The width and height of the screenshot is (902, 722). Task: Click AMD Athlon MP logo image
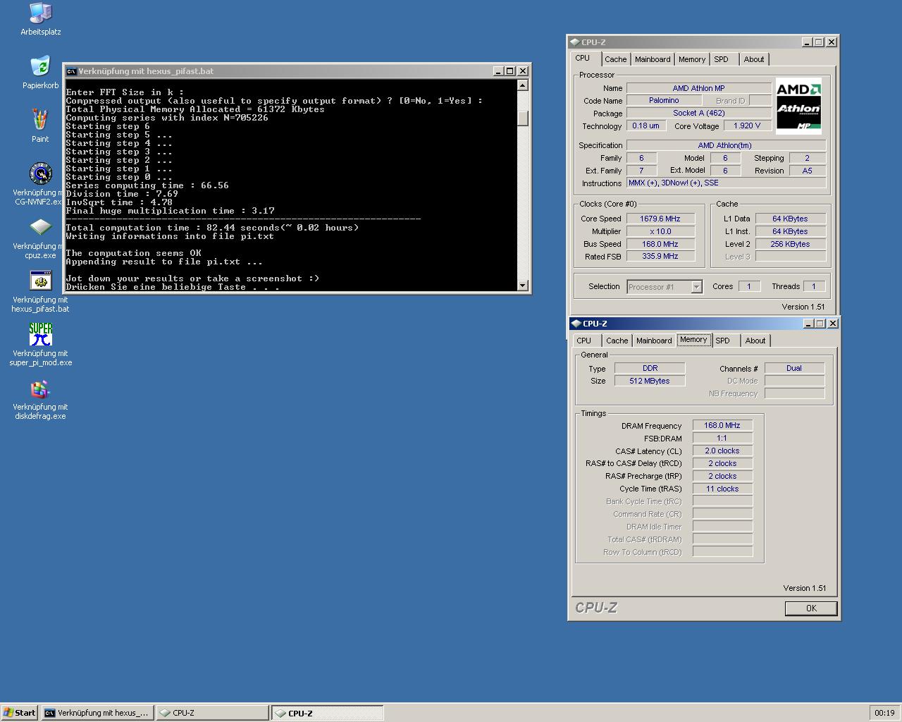pos(798,106)
